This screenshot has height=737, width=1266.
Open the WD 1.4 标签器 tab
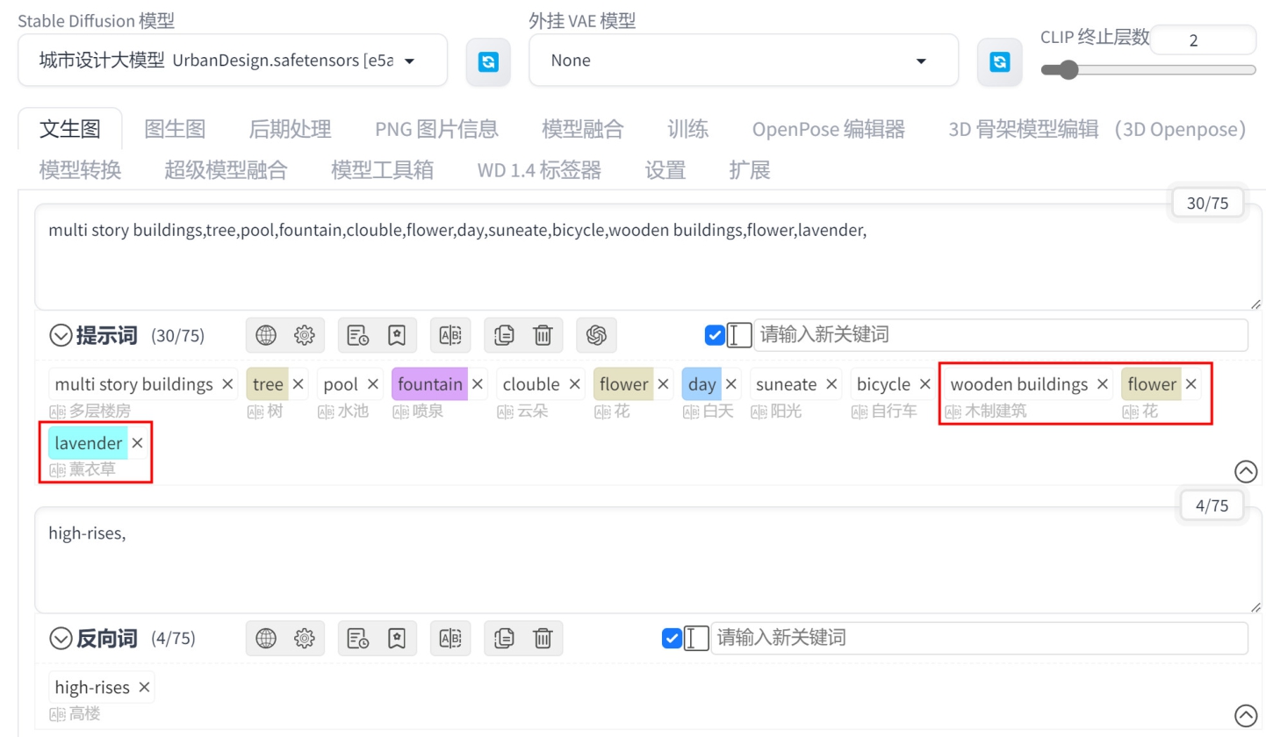tap(539, 170)
